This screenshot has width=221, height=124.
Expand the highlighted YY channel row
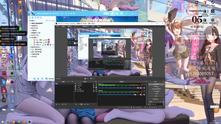tap(30, 47)
